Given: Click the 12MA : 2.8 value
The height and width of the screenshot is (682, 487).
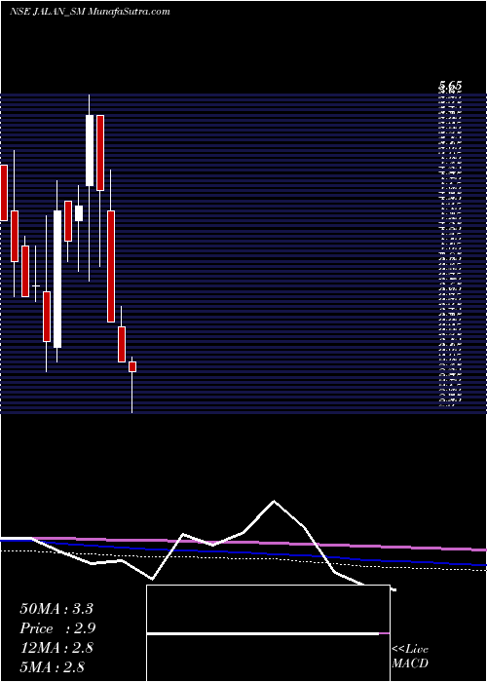Looking at the screenshot, I should [x=56, y=648].
